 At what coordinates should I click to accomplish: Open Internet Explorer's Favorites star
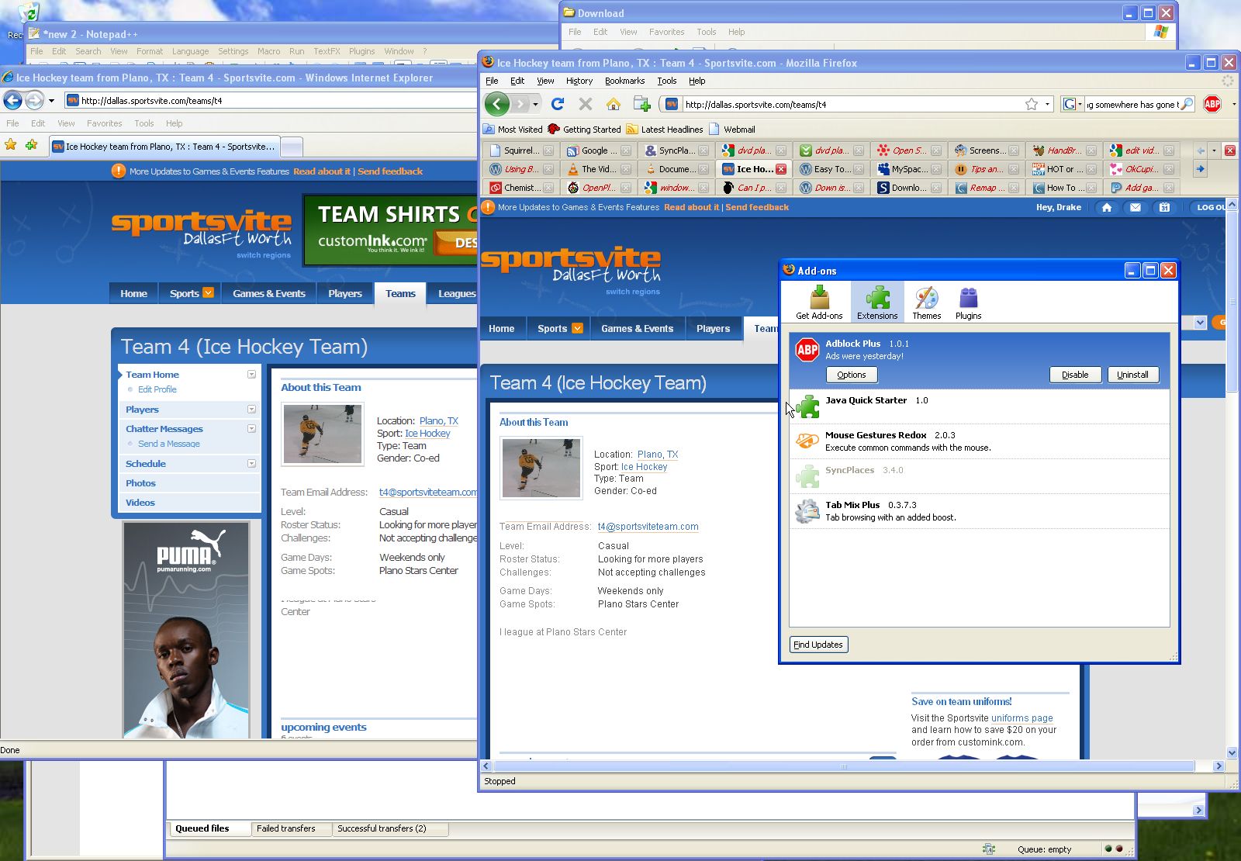click(10, 145)
